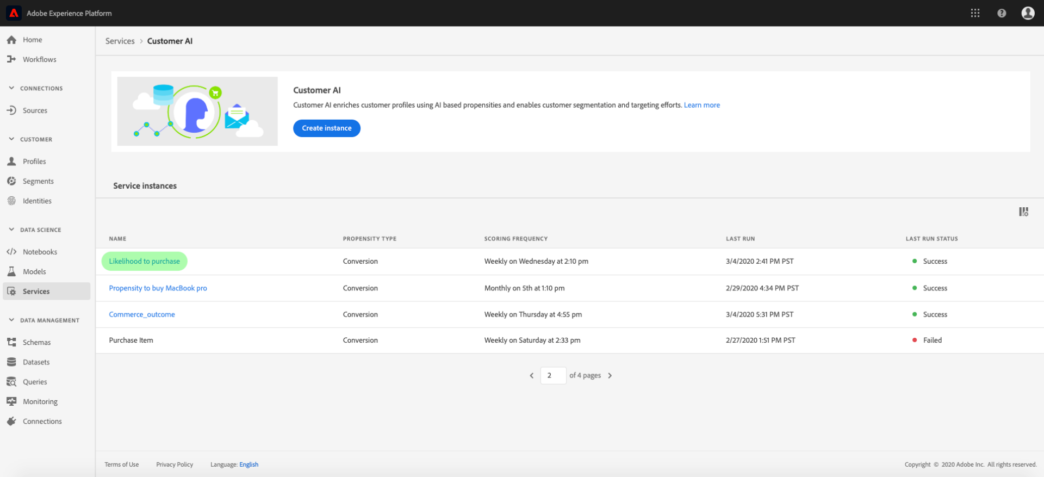The image size is (1044, 477).
Task: Collapse the Connections section
Action: click(11, 88)
